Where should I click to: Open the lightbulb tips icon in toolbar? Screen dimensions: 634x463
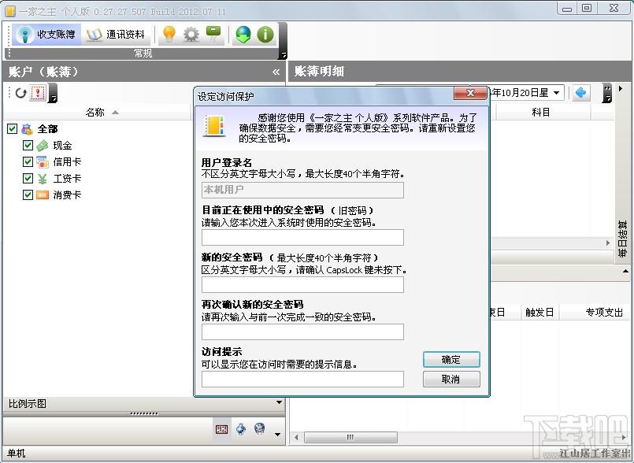pos(169,35)
